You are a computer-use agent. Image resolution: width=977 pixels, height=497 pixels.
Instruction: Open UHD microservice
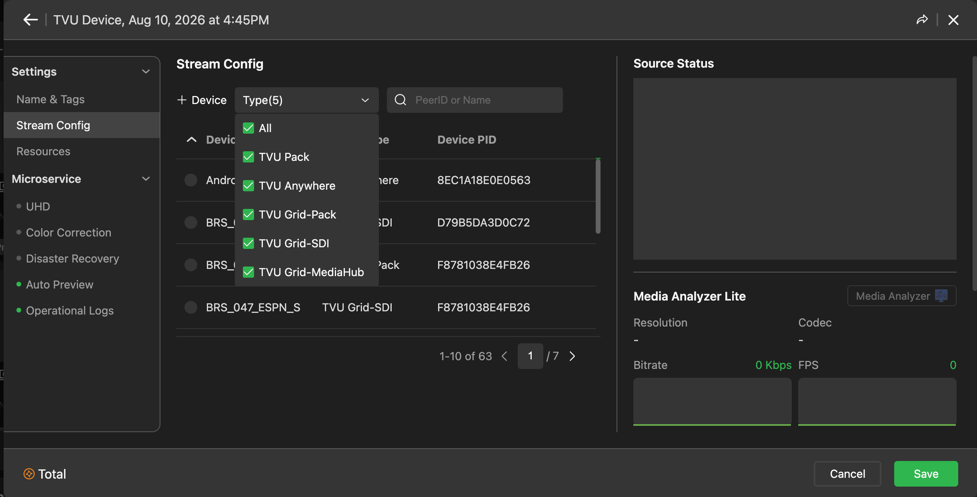[x=38, y=206]
